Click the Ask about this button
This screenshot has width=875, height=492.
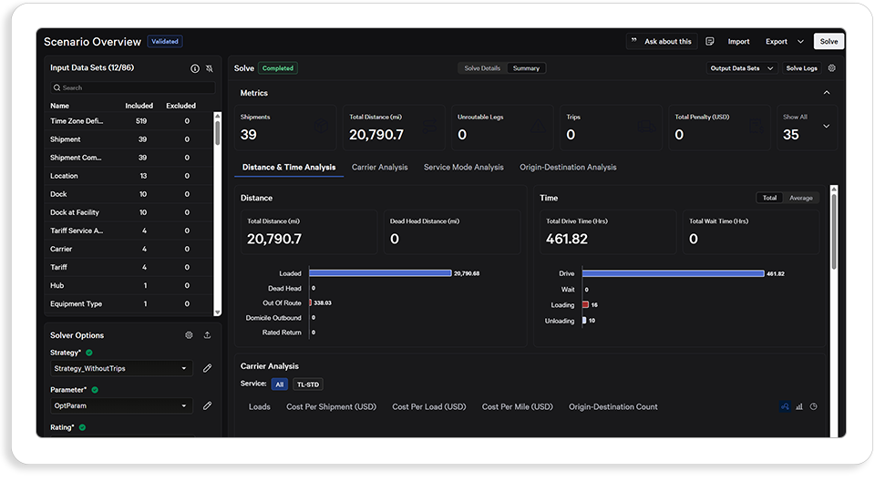[x=662, y=41]
